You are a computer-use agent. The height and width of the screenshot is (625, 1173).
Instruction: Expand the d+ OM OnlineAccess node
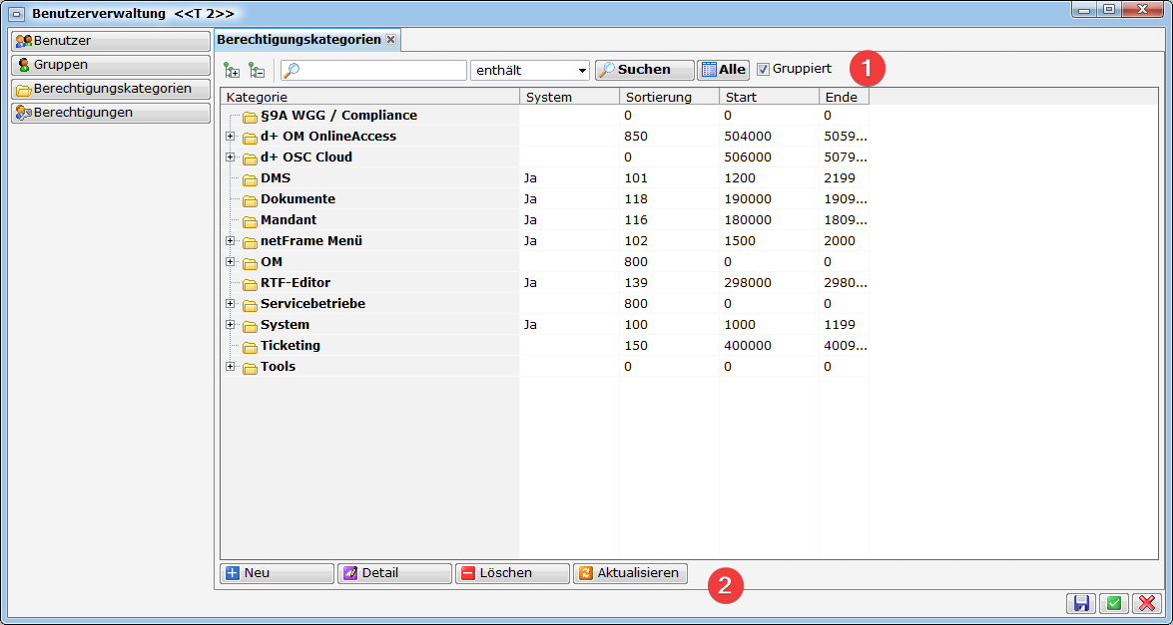[x=230, y=137]
